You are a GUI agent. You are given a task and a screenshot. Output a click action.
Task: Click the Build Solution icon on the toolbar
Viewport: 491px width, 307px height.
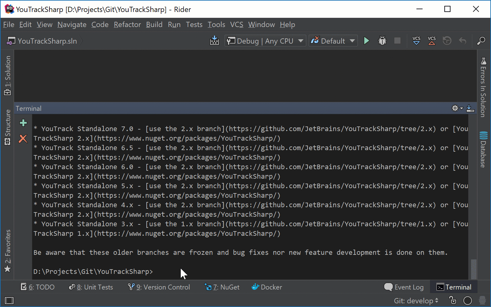215,41
